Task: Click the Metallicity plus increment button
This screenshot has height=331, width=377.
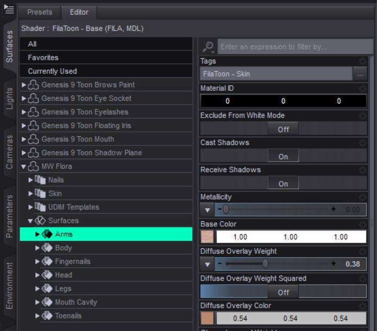Action: (333, 209)
